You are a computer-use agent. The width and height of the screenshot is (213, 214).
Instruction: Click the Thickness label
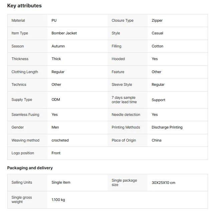point(20,59)
